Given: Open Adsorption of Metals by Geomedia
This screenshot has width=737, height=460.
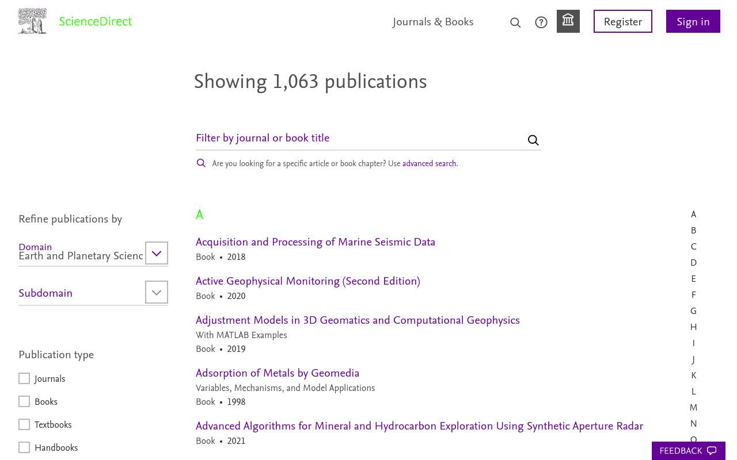Looking at the screenshot, I should tap(278, 373).
